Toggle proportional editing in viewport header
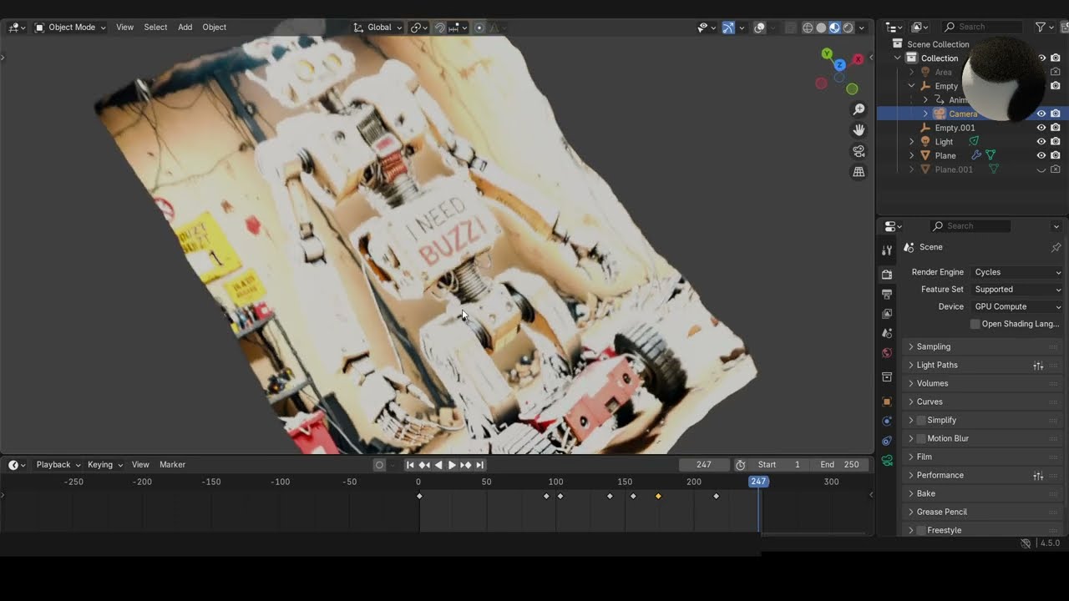This screenshot has height=601, width=1069. click(479, 28)
